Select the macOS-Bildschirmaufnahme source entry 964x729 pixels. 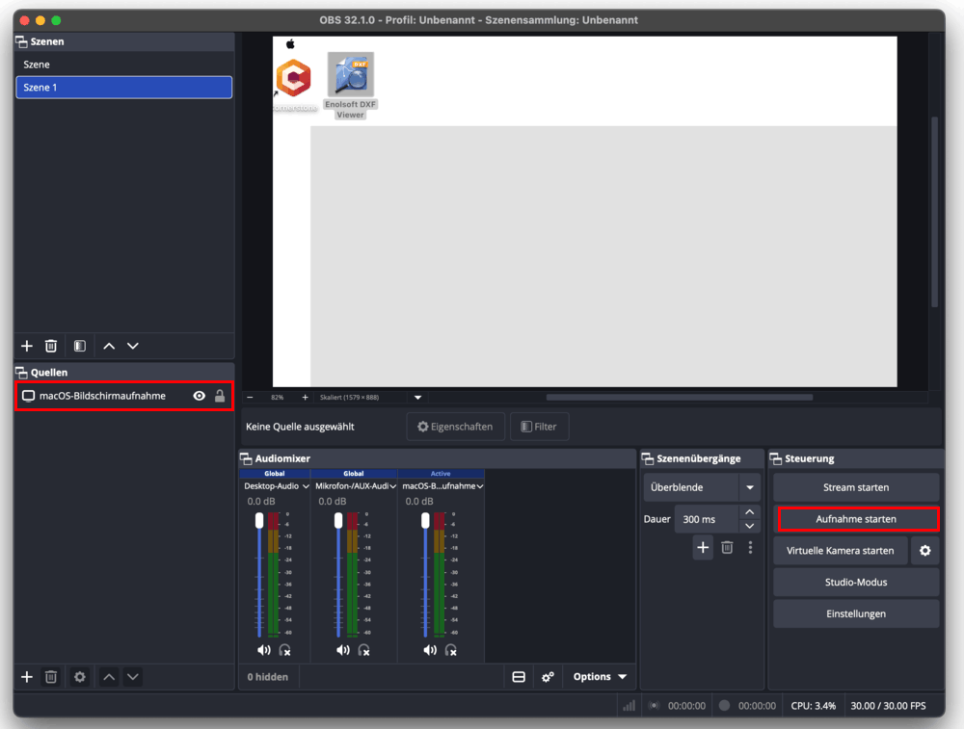tap(102, 396)
